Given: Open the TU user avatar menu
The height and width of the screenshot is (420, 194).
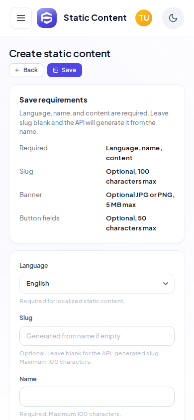Looking at the screenshot, I should [x=144, y=18].
